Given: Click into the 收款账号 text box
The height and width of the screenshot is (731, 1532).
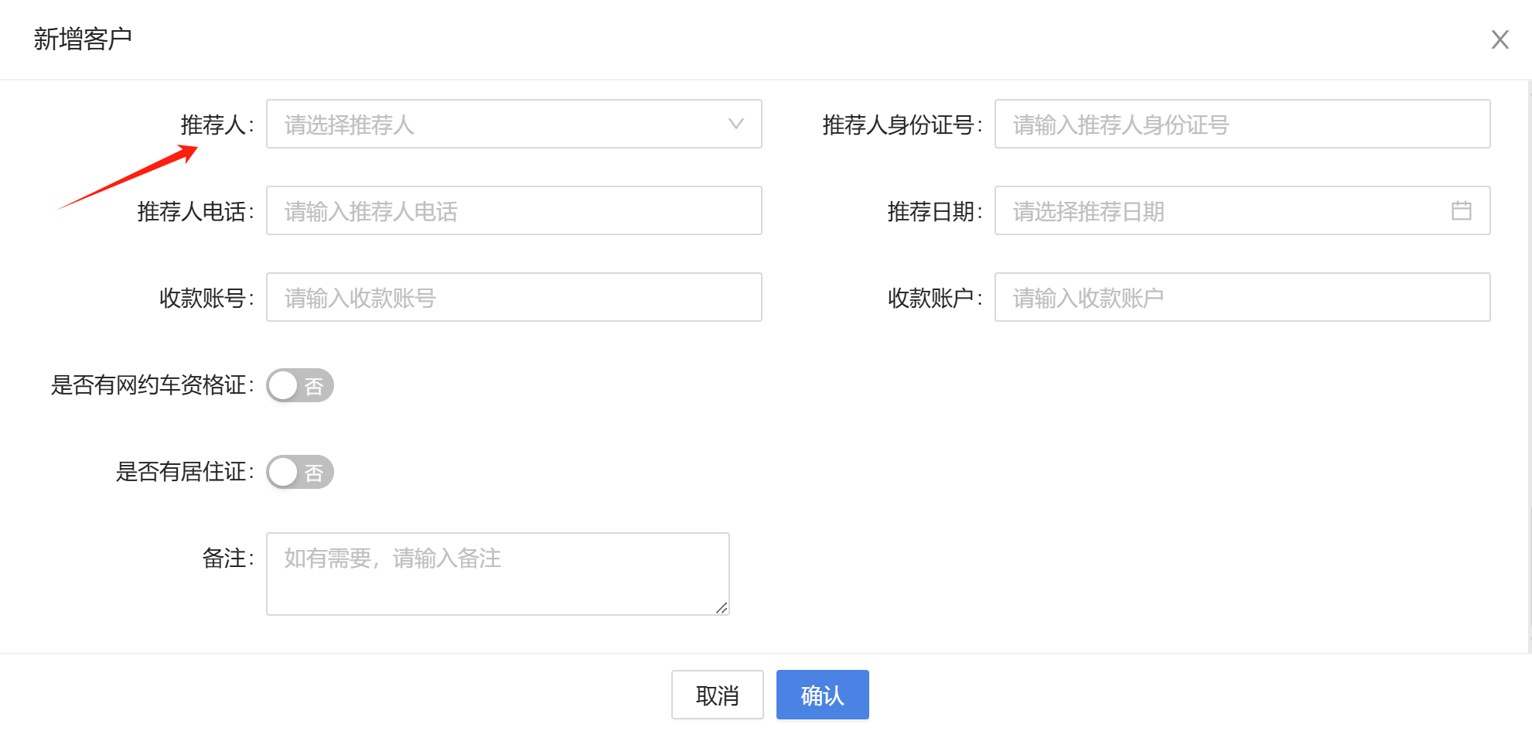Looking at the screenshot, I should pyautogui.click(x=514, y=297).
